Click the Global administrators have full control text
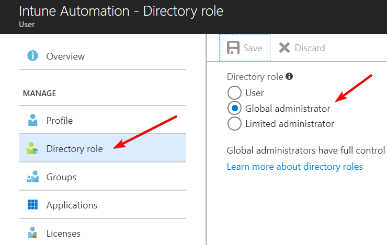Image resolution: width=387 pixels, height=245 pixels. tap(305, 150)
